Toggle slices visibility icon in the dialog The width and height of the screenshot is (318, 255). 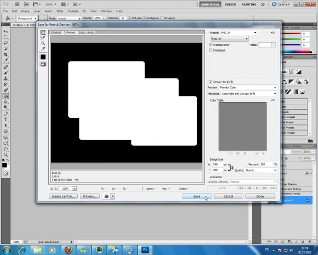click(43, 64)
